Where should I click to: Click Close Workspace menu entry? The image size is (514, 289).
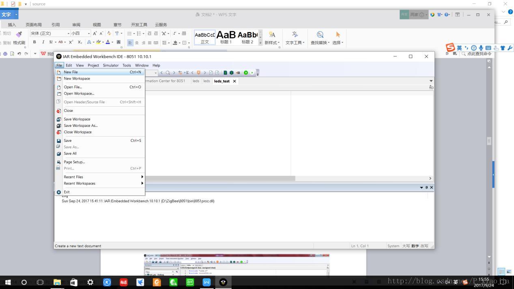tap(100, 132)
